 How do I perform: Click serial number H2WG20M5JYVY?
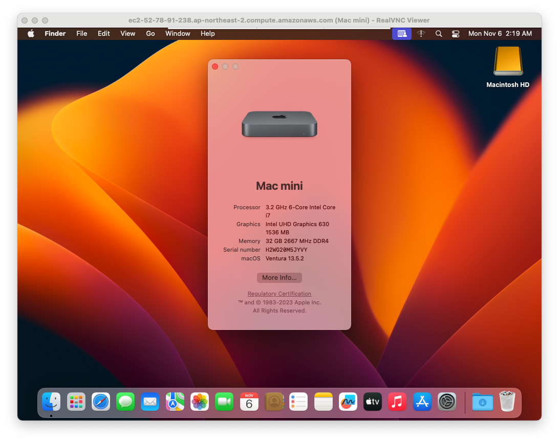[286, 250]
